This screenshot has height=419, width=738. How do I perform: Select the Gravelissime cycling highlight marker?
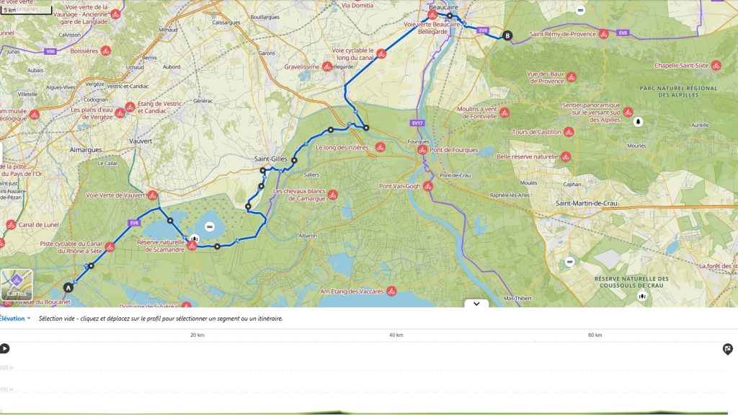click(327, 67)
